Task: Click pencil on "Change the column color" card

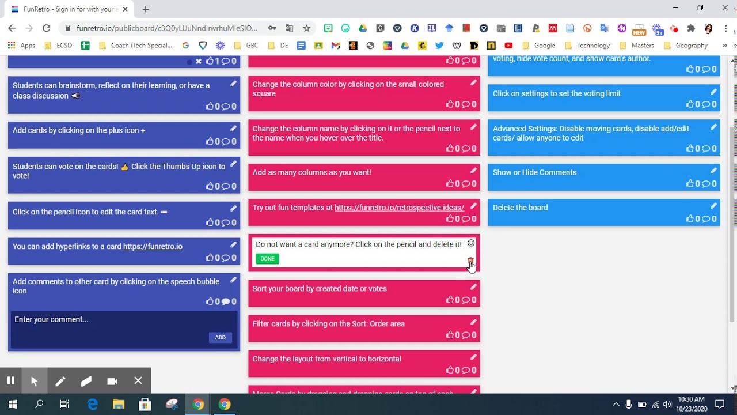Action: coord(473,82)
